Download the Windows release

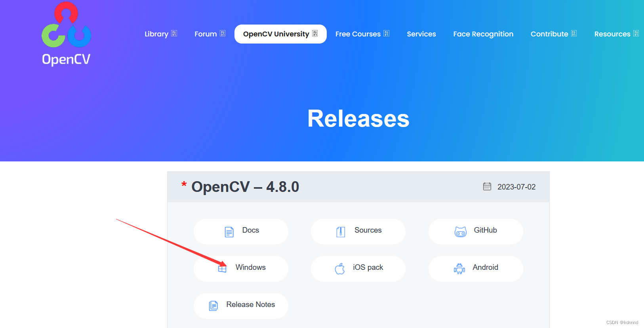[x=241, y=269]
